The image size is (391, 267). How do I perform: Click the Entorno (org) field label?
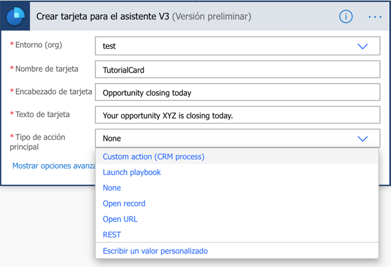tap(39, 45)
